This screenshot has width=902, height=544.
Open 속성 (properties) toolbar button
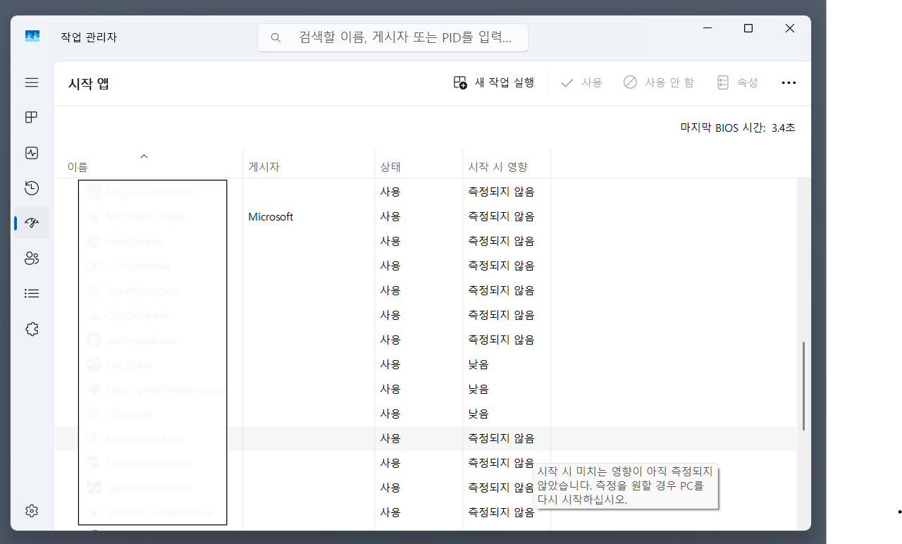click(737, 82)
